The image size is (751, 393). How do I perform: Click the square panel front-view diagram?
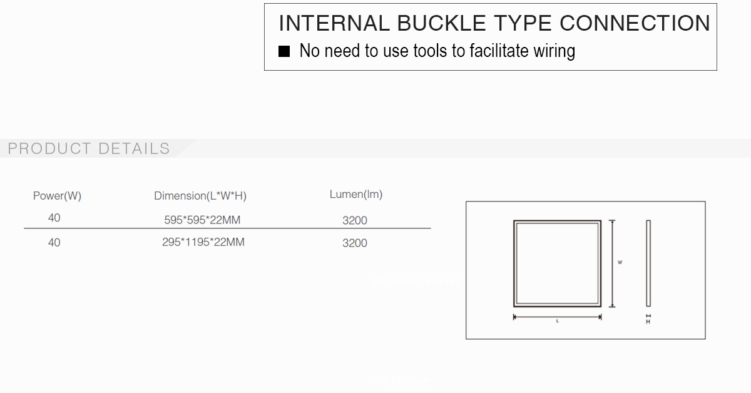click(557, 263)
